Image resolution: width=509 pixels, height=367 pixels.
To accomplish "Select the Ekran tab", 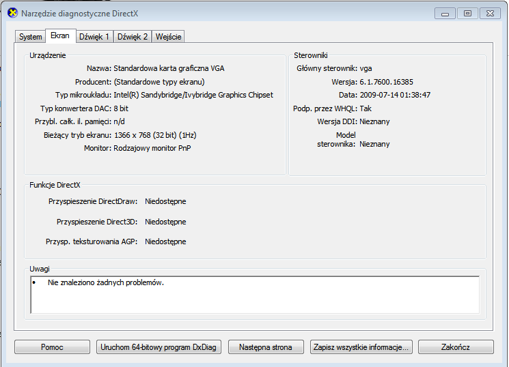I will click(60, 35).
